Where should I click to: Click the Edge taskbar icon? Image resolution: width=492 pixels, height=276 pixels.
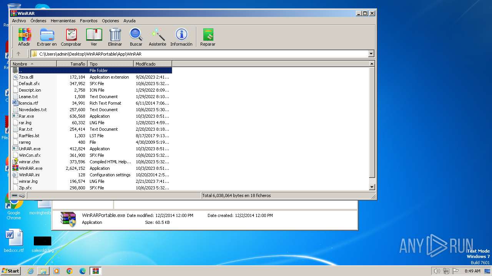pyautogui.click(x=83, y=271)
